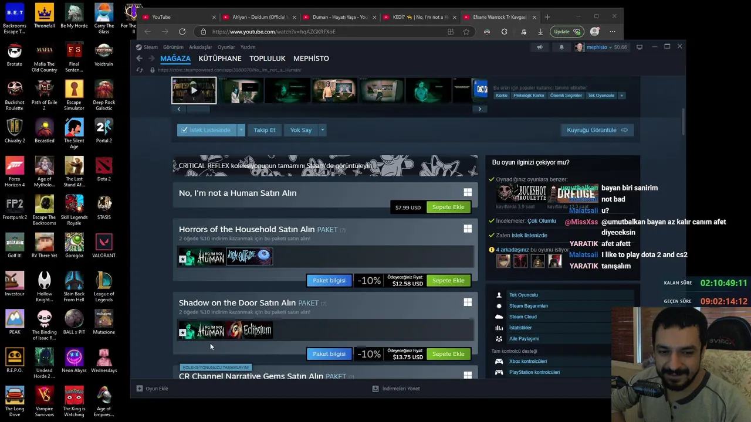Open the R.E.P.O. desktop shortcut
This screenshot has width=751, height=422.
(15, 359)
